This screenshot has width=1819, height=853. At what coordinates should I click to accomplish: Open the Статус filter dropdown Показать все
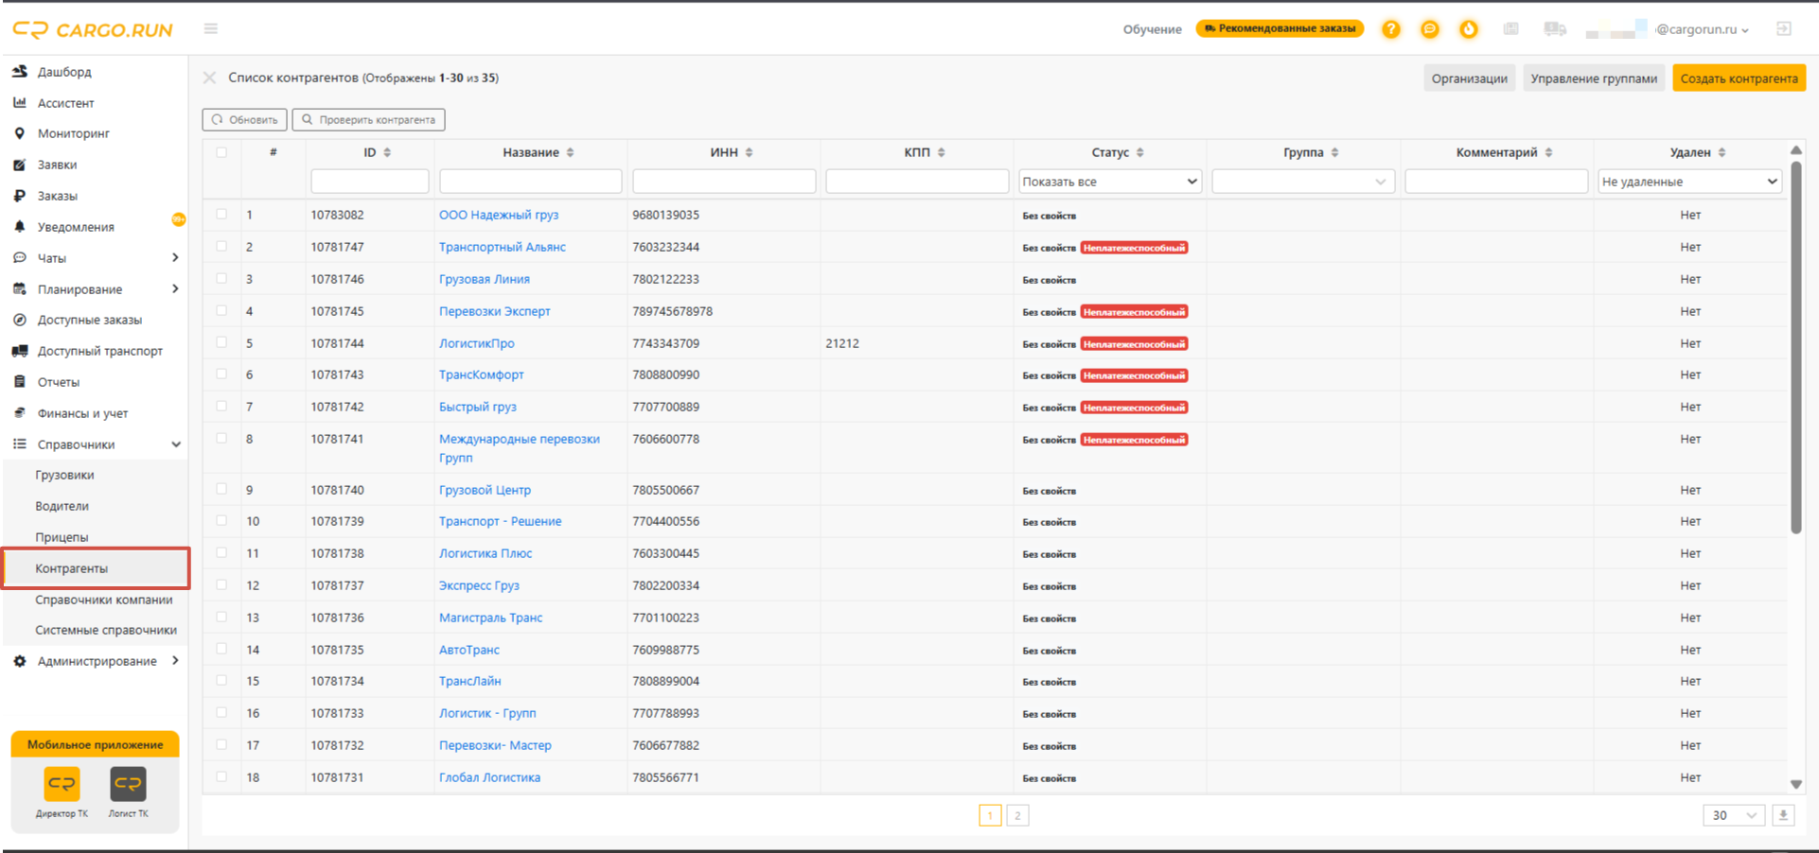[1109, 182]
